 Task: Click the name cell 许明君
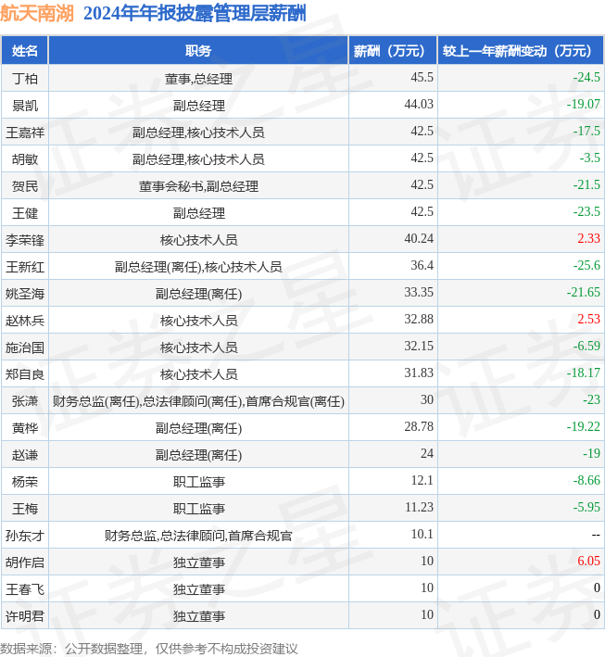(25, 615)
